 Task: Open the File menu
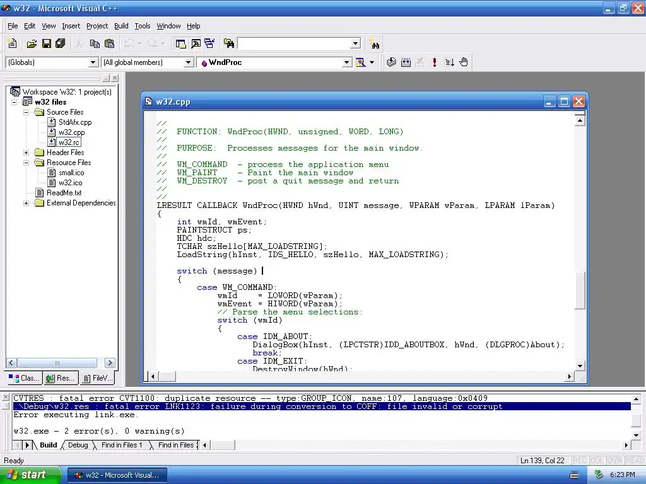coord(13,26)
